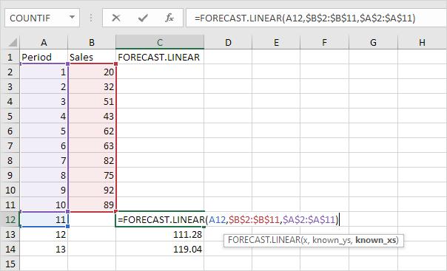Click known_ys argument in the function tooltip
The height and width of the screenshot is (271, 447).
(332, 240)
